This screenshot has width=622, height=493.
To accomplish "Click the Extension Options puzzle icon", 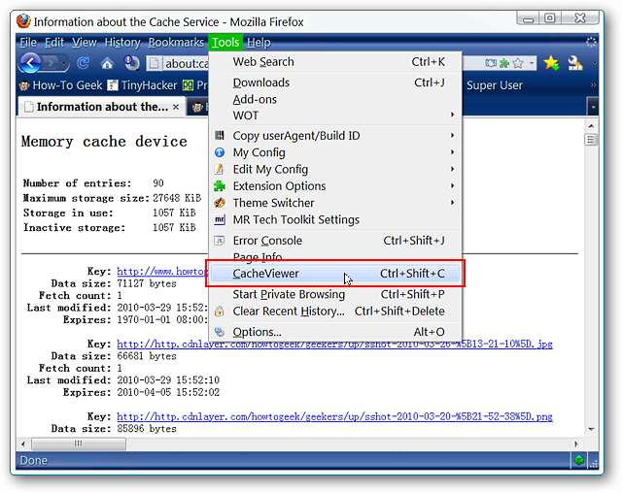I will (220, 186).
